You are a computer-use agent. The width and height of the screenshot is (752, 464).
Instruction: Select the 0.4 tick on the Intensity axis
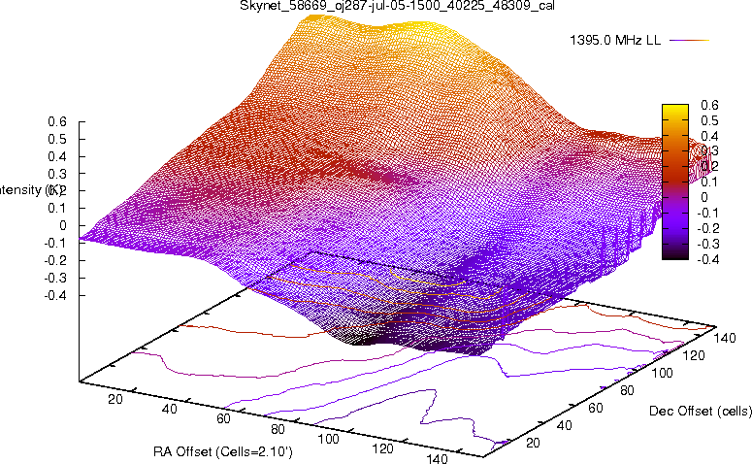(x=57, y=156)
